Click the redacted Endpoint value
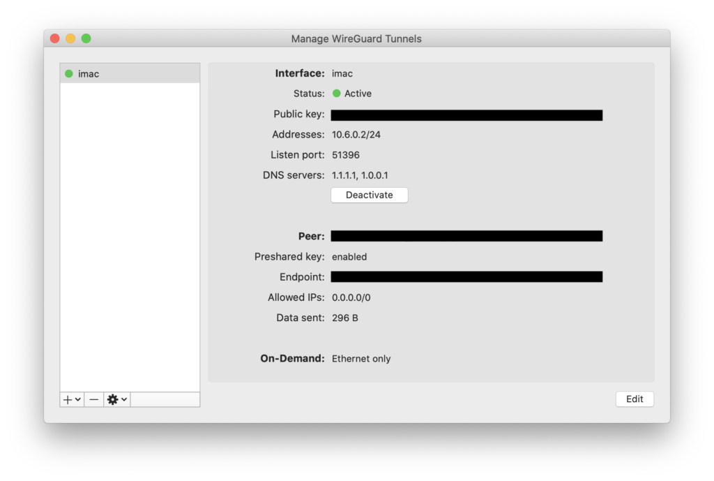The image size is (714, 481). tap(466, 276)
